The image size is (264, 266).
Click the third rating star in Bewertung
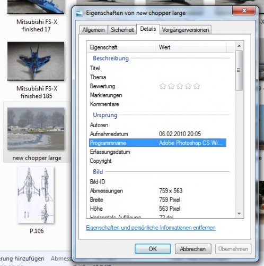coord(180,86)
